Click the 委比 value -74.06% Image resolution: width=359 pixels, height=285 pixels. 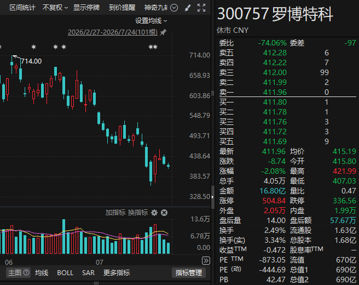click(272, 43)
